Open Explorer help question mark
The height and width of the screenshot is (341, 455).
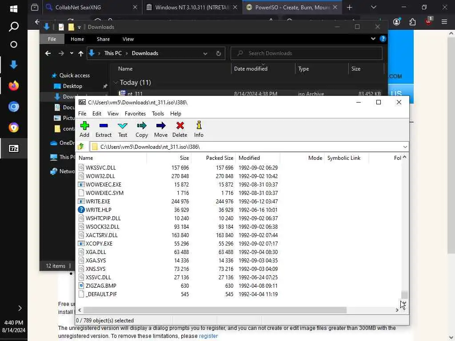click(383, 39)
